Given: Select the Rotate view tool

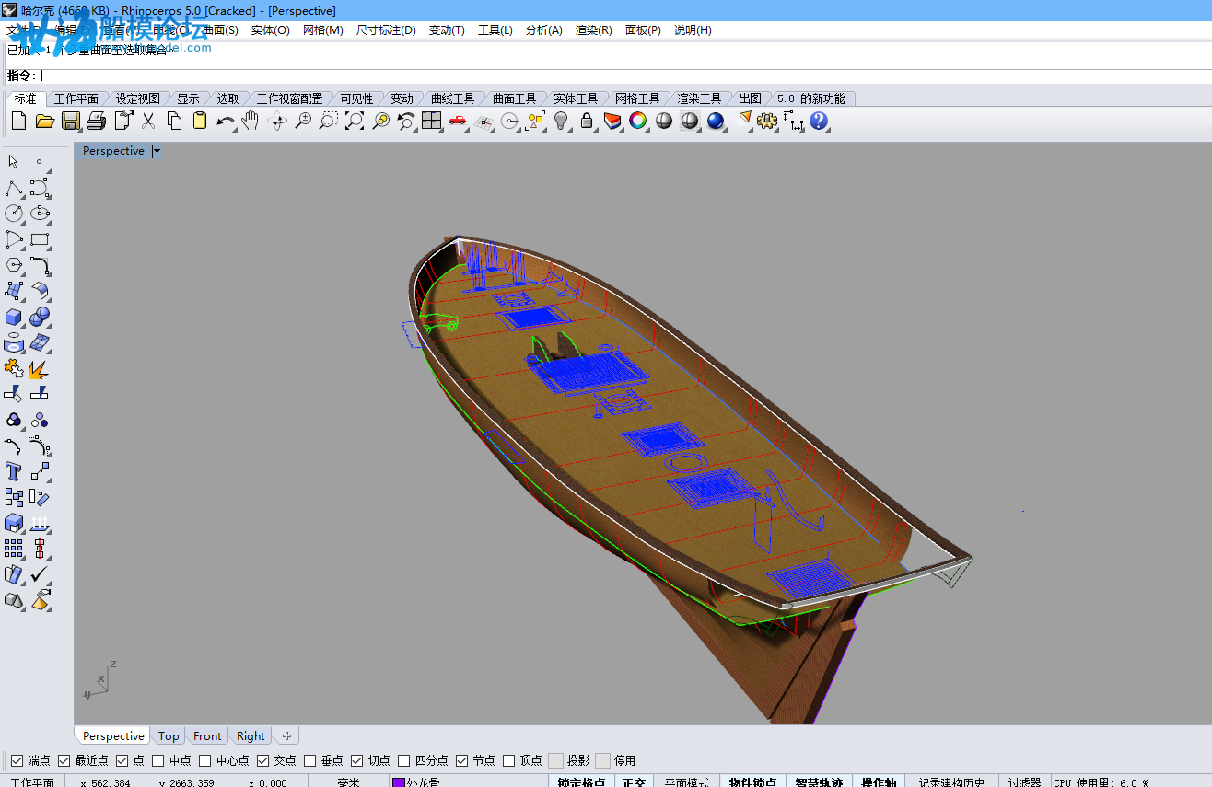Looking at the screenshot, I should 277,121.
